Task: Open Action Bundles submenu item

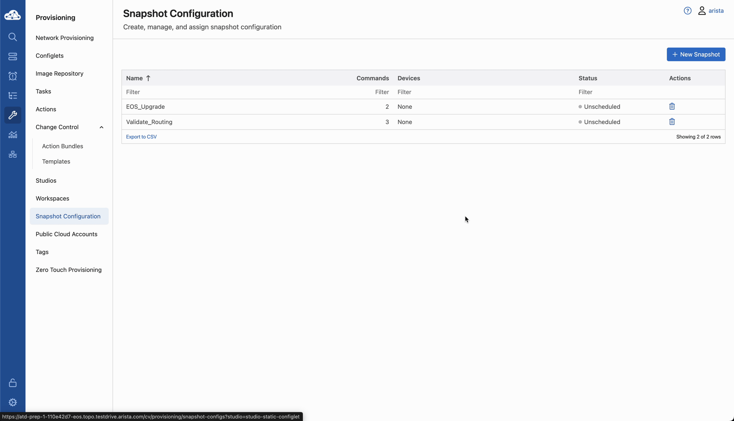Action: (x=62, y=146)
